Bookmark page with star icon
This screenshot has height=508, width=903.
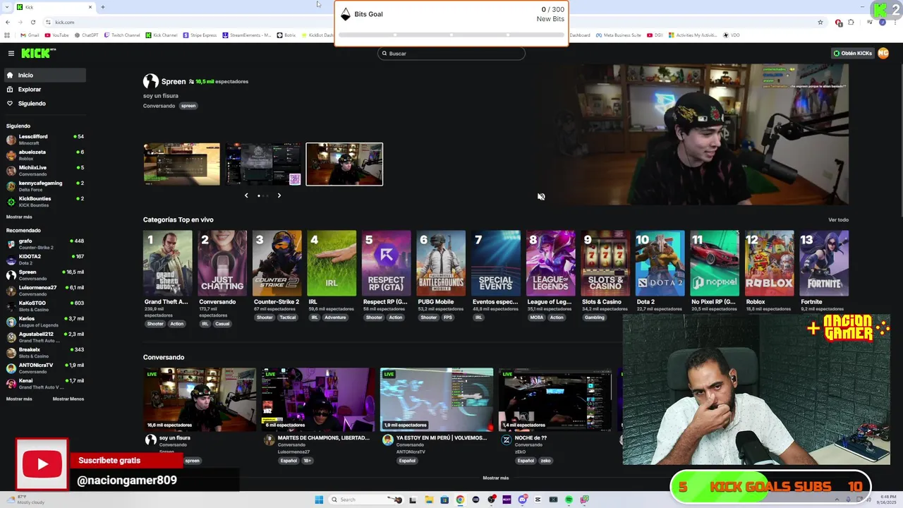(820, 22)
